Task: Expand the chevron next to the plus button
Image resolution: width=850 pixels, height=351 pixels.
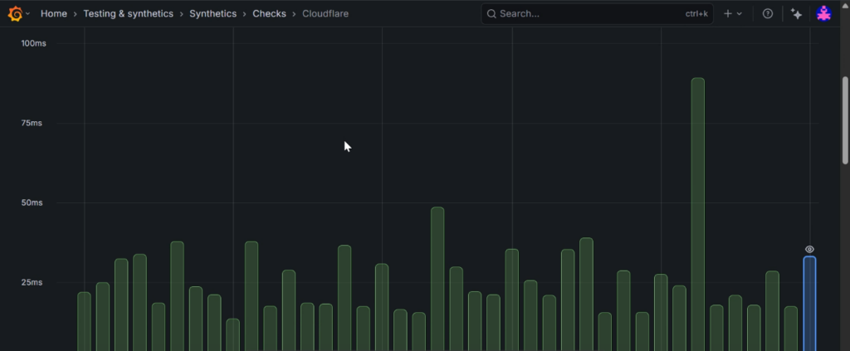Action: pos(740,14)
